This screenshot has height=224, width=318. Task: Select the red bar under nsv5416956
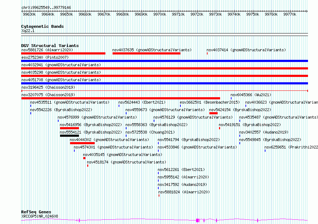click(69, 128)
